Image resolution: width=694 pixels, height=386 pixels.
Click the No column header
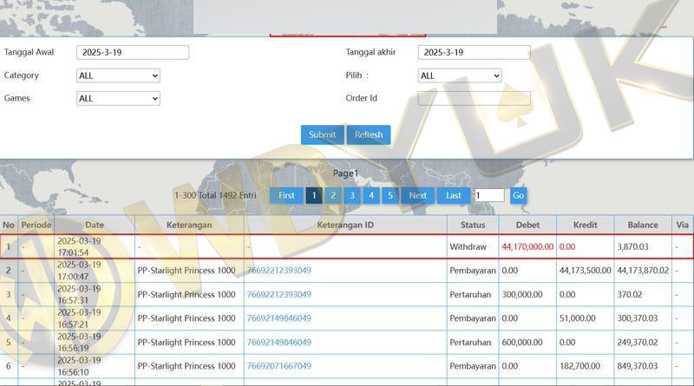tap(9, 225)
